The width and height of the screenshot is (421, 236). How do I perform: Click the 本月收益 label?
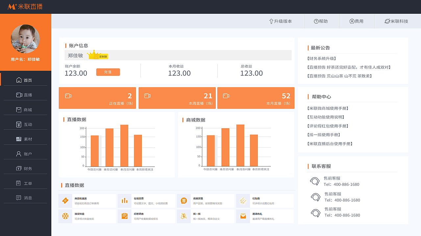coord(176,66)
